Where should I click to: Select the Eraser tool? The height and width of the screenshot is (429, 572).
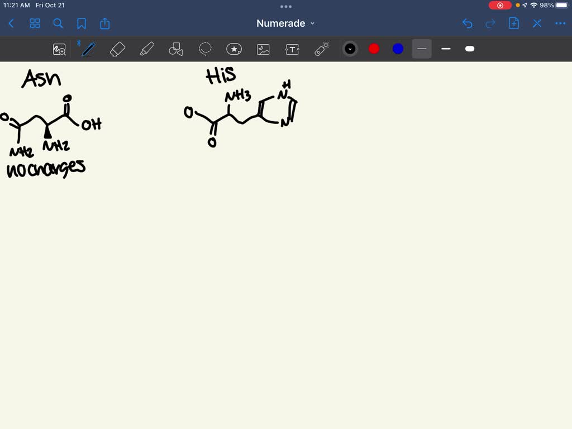click(117, 49)
